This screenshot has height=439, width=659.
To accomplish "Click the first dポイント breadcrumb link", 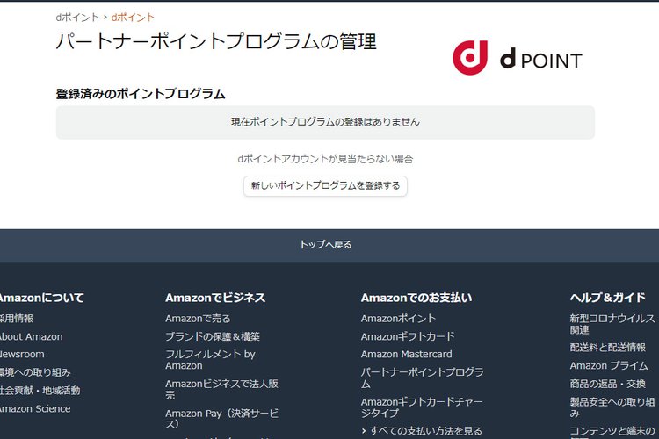I will (77, 18).
